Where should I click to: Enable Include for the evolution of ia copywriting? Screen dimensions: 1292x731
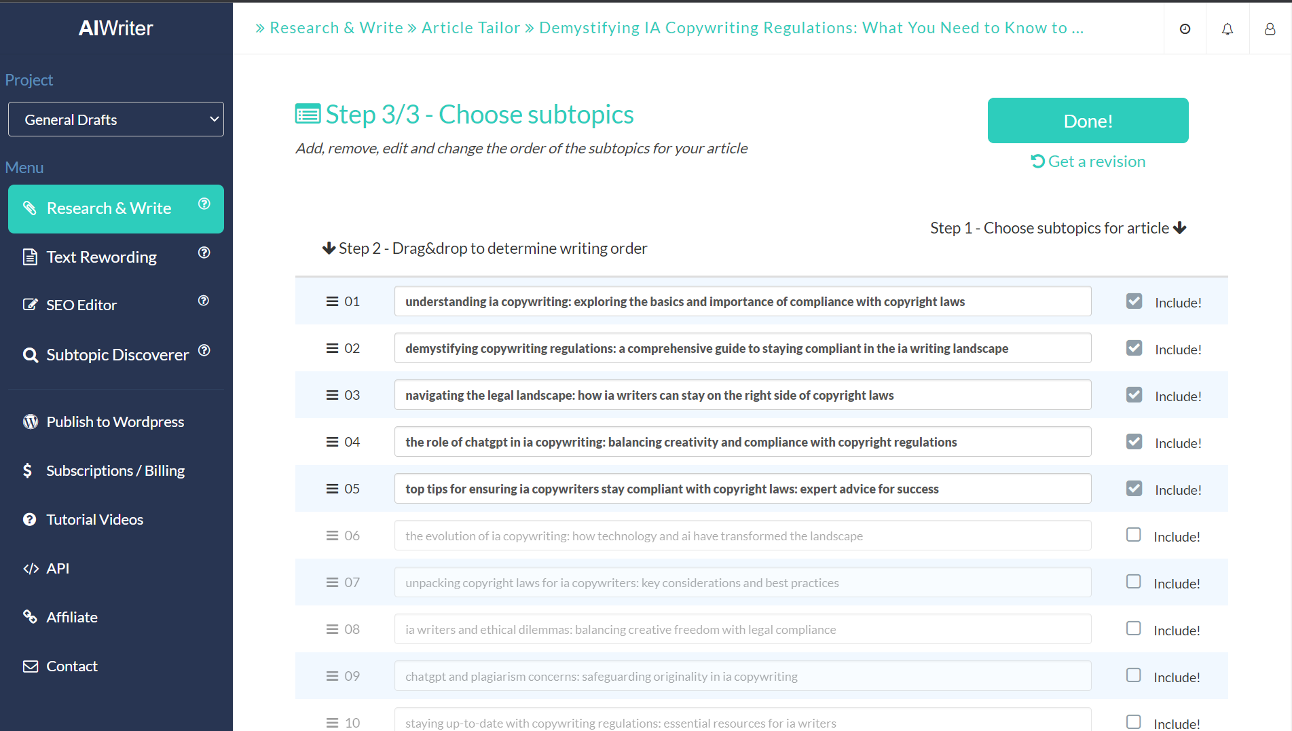tap(1133, 534)
